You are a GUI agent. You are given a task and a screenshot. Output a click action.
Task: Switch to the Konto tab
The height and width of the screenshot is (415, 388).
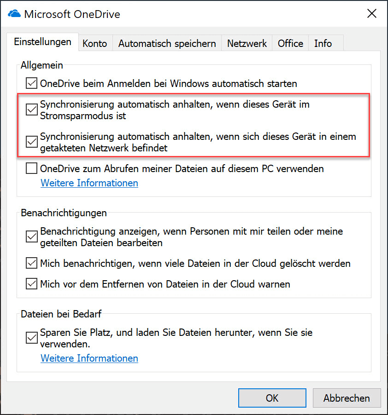[x=95, y=44]
